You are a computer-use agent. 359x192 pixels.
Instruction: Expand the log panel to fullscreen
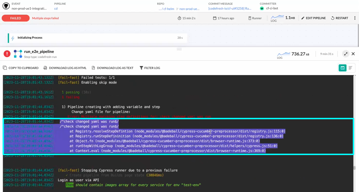(346, 54)
